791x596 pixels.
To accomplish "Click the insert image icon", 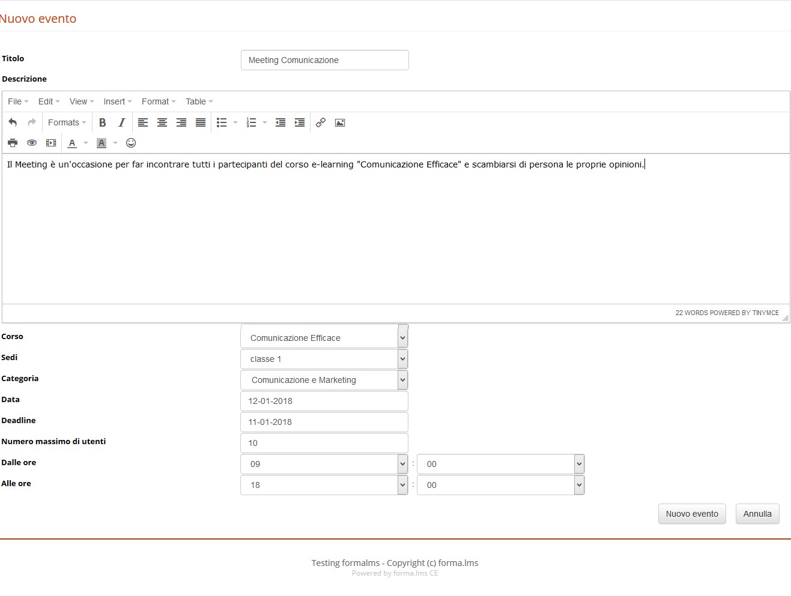I will tap(340, 122).
